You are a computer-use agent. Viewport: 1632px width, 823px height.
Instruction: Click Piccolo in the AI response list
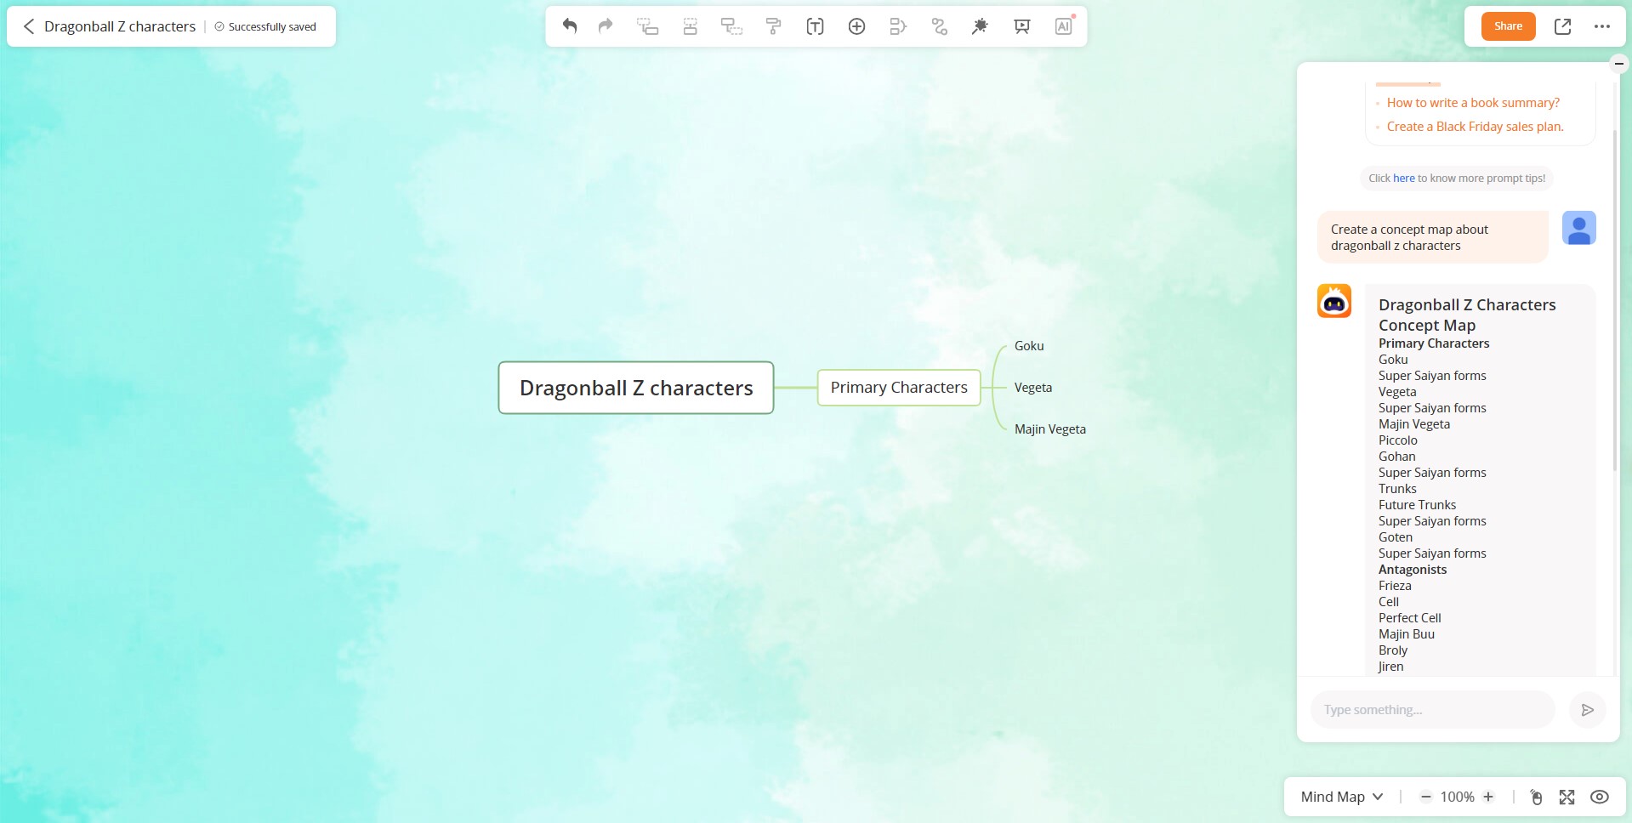[1397, 440]
